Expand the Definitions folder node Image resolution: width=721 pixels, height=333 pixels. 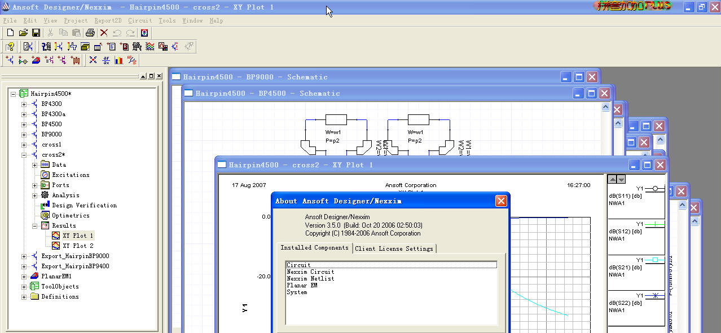click(24, 297)
